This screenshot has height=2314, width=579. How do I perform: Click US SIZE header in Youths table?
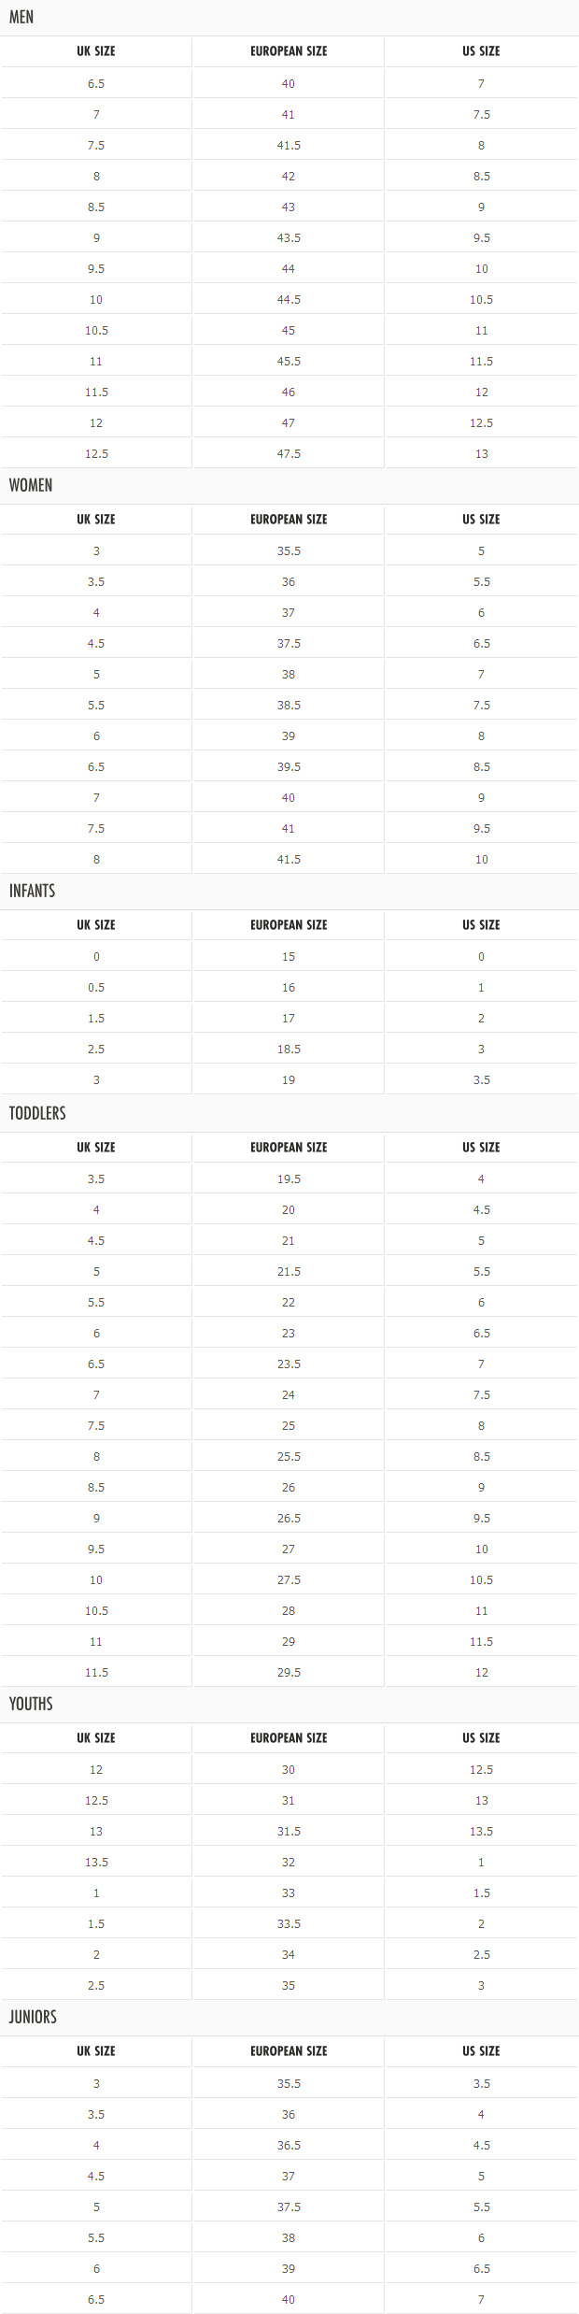[x=481, y=1737]
